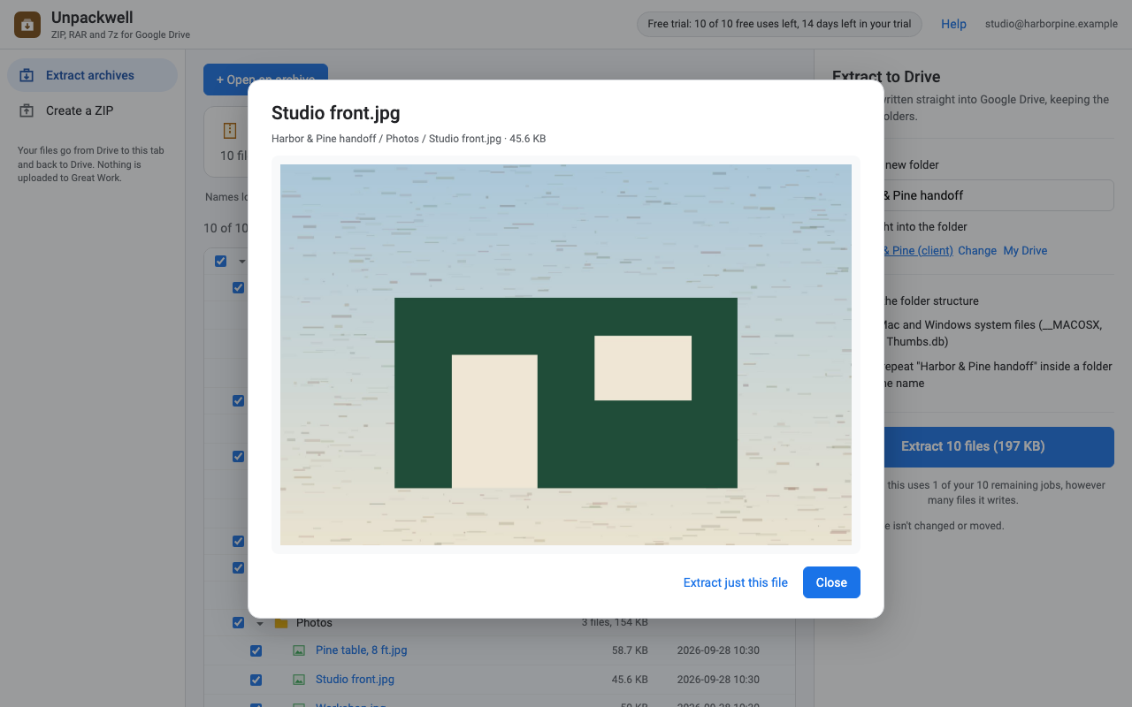Click the 58.7 KB size cell

tap(630, 650)
